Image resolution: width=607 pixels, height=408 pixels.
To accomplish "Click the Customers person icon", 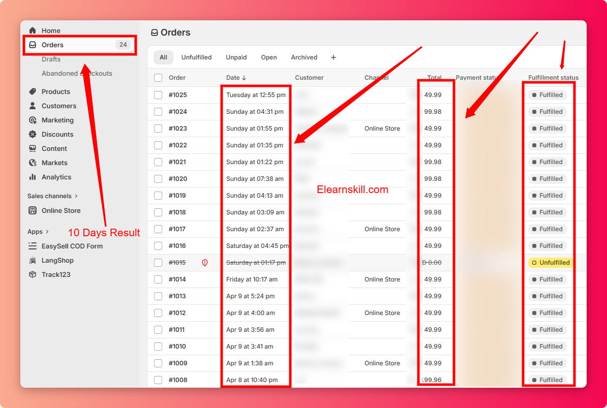I will 33,106.
